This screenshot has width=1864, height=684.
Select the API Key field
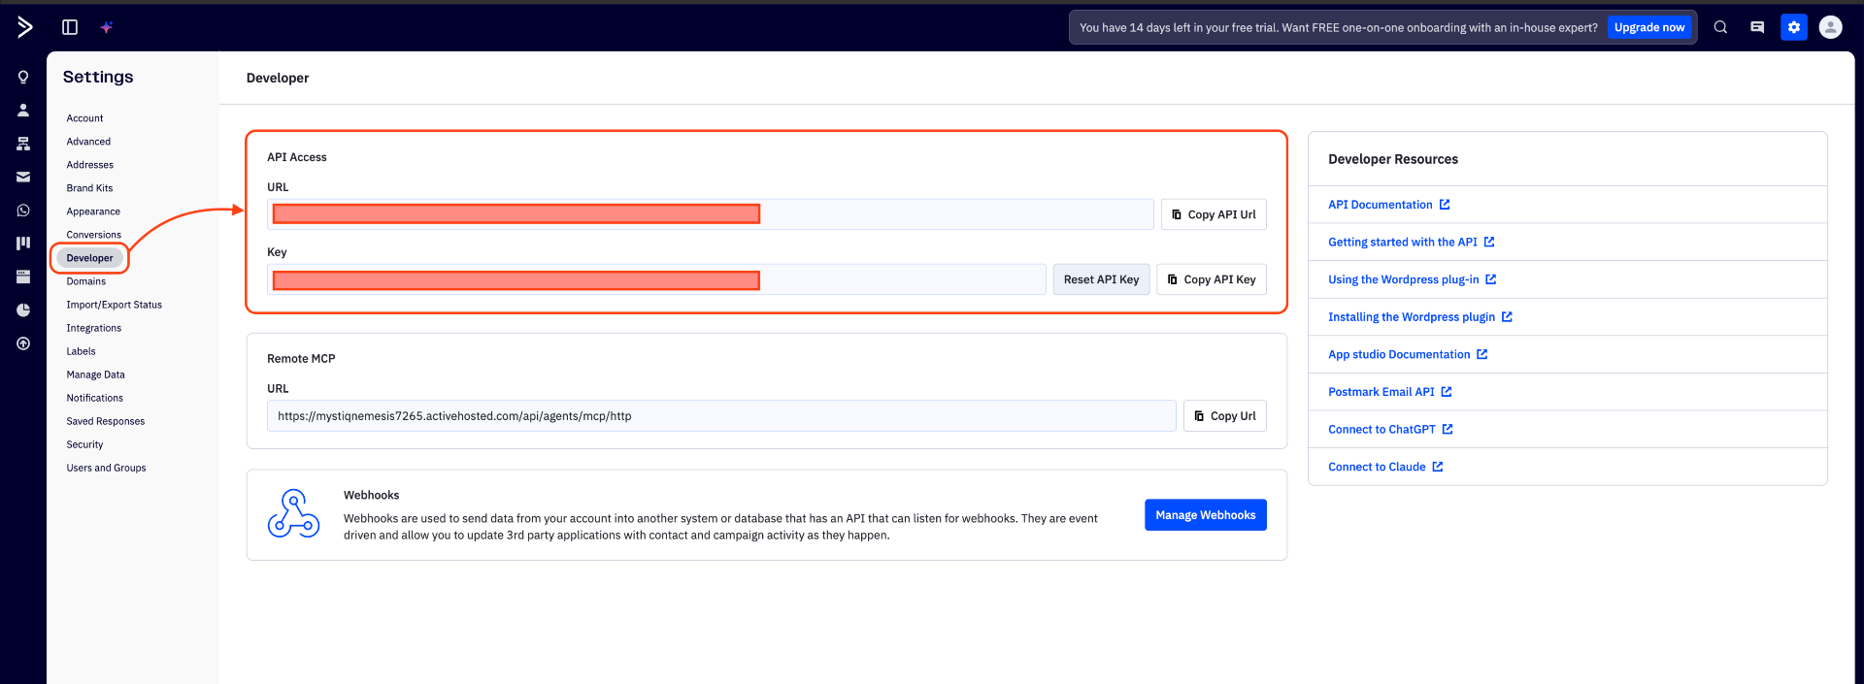click(656, 279)
